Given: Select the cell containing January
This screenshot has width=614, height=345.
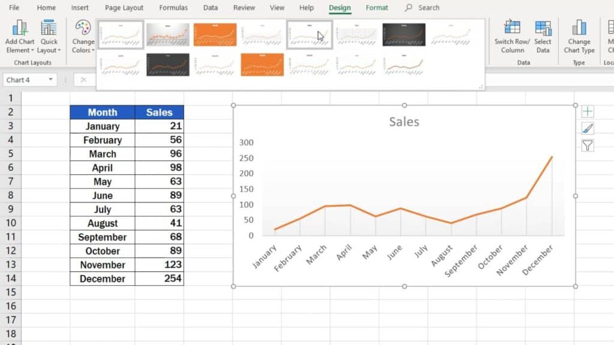Looking at the screenshot, I should (103, 126).
